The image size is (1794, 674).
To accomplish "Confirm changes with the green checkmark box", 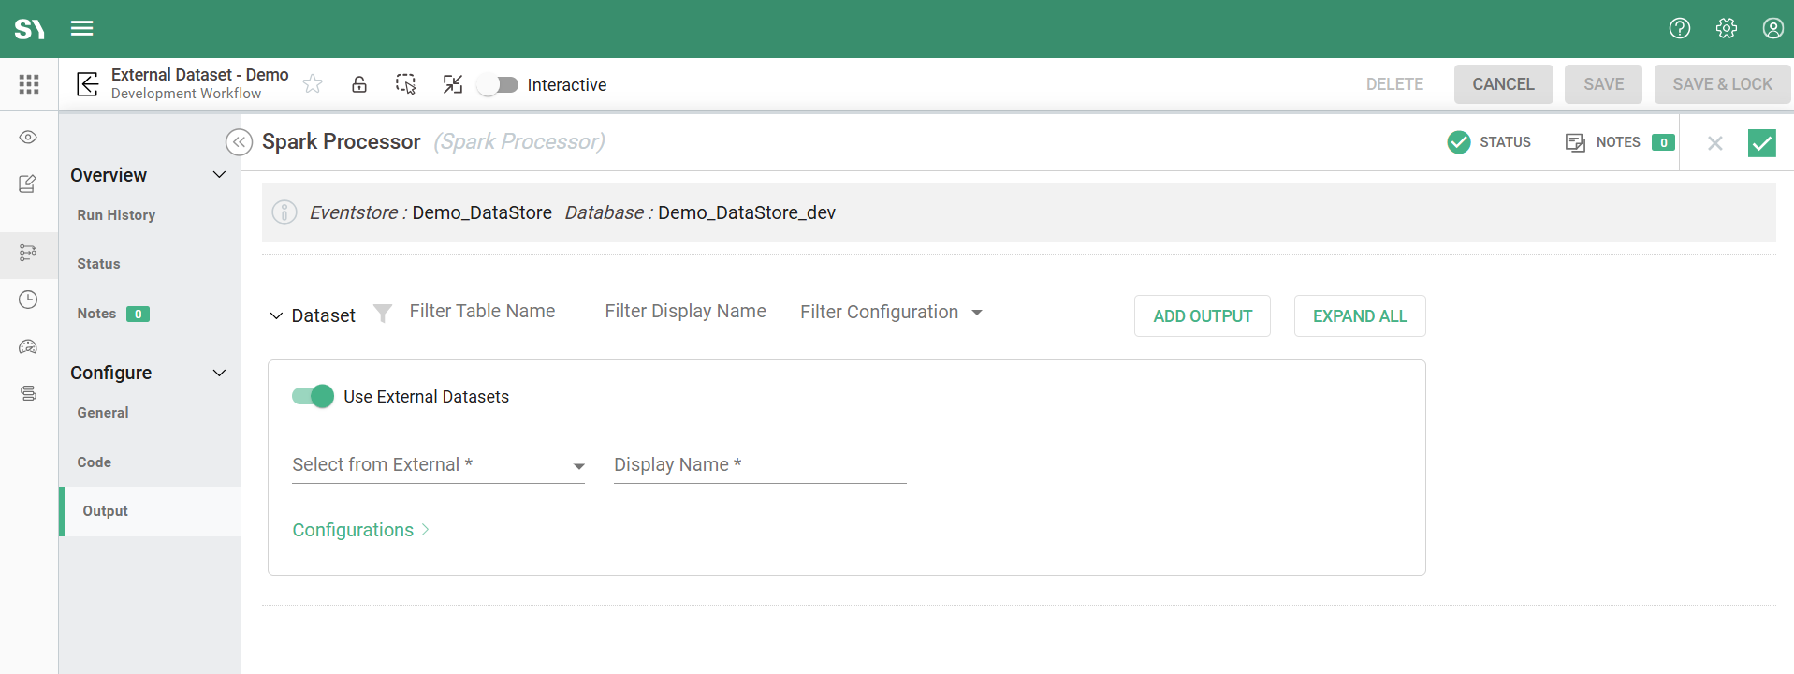I will 1761,143.
